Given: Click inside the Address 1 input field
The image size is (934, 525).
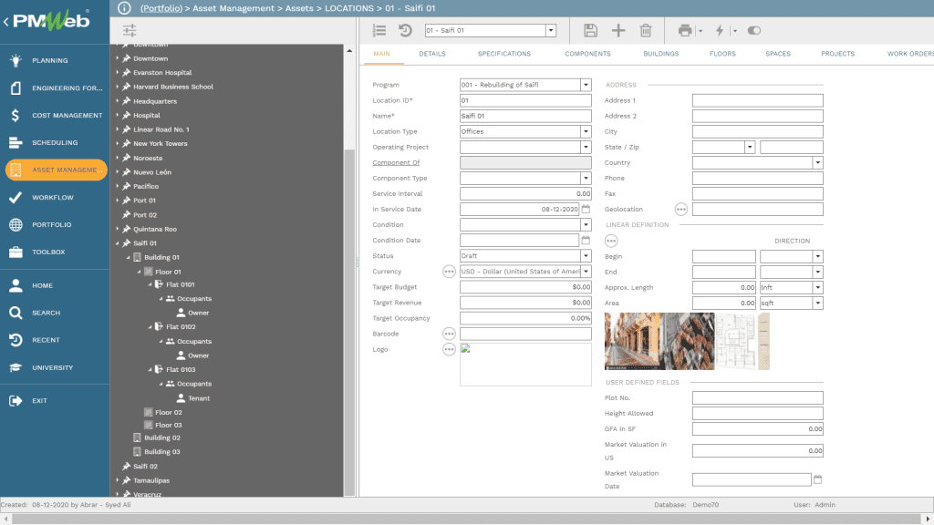Looking at the screenshot, I should tap(759, 100).
